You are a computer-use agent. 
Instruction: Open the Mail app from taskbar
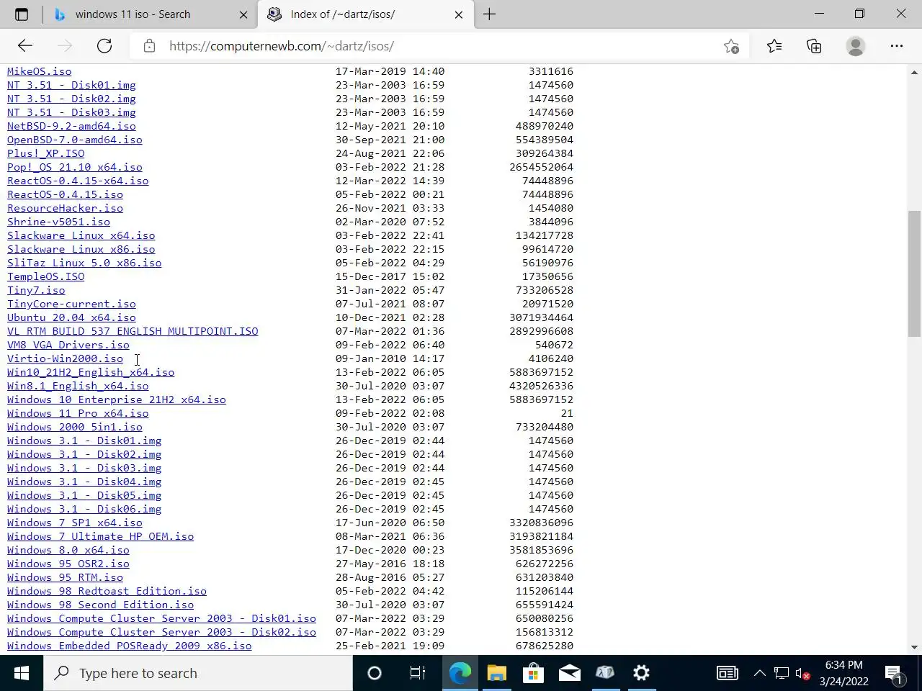569,673
